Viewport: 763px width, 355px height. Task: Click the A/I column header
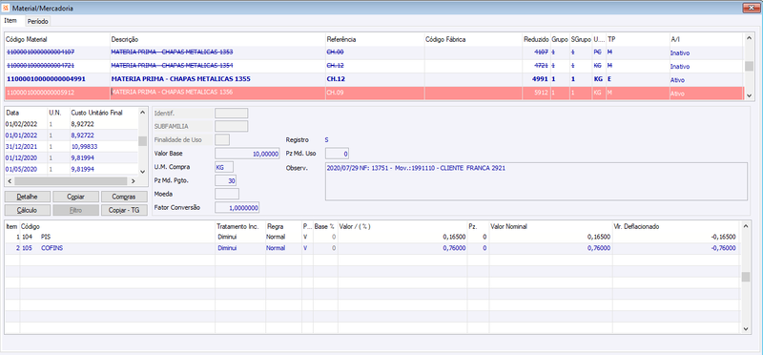click(x=706, y=39)
